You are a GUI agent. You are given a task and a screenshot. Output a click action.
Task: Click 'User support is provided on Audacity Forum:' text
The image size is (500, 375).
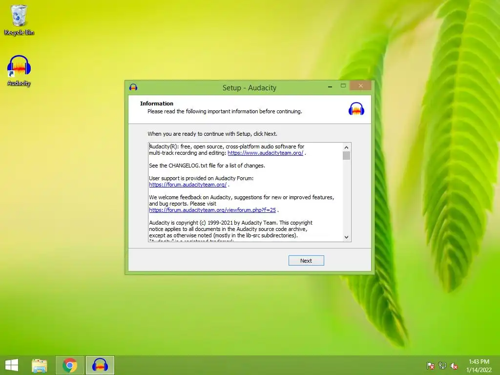[201, 178]
